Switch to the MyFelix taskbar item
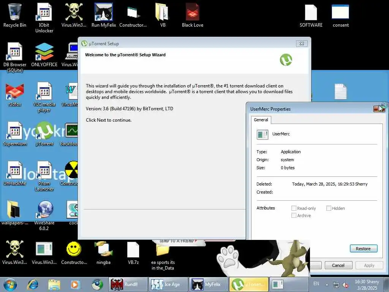 pyautogui.click(x=209, y=284)
